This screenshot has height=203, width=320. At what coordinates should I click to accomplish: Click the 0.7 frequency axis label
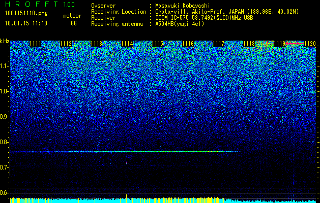[4, 167]
